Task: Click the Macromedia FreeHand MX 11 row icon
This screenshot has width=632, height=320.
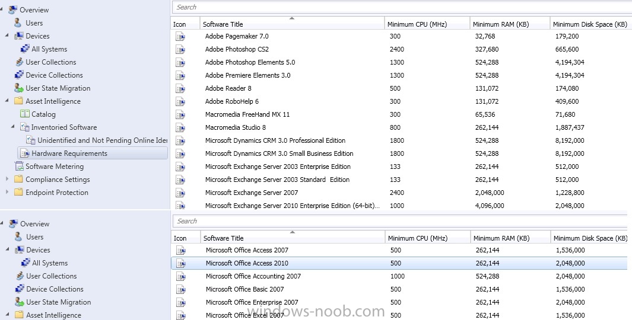Action: (x=180, y=115)
